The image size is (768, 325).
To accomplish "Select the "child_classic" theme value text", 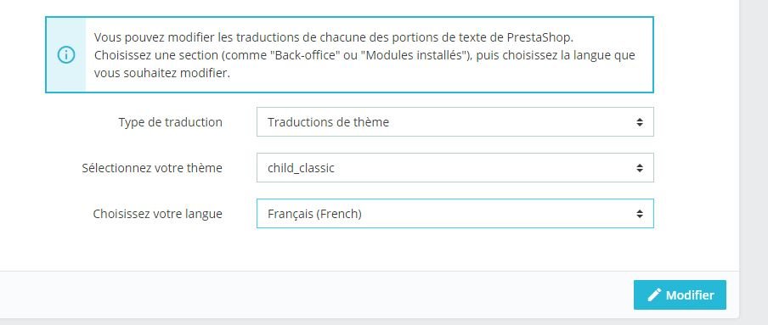I will 301,168.
